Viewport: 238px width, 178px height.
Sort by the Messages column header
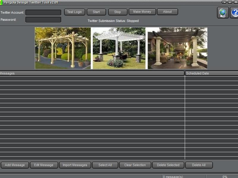tap(92, 73)
